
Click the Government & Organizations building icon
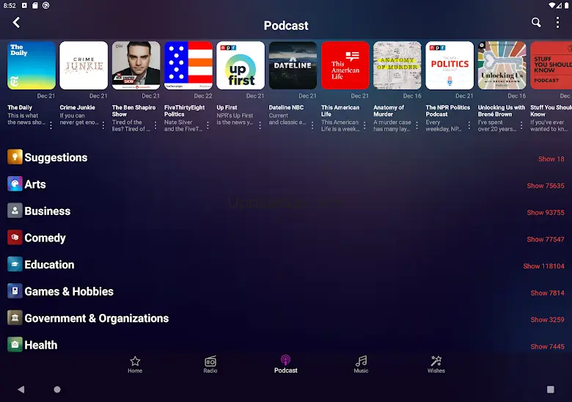tap(15, 318)
